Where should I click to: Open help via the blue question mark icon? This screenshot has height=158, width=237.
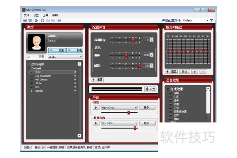tap(59, 21)
